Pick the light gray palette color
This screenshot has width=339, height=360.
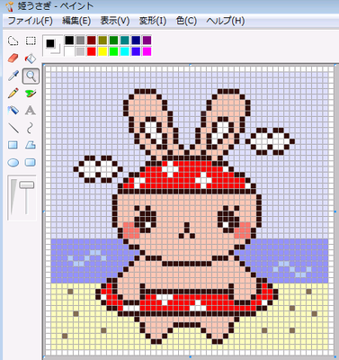tap(80, 51)
